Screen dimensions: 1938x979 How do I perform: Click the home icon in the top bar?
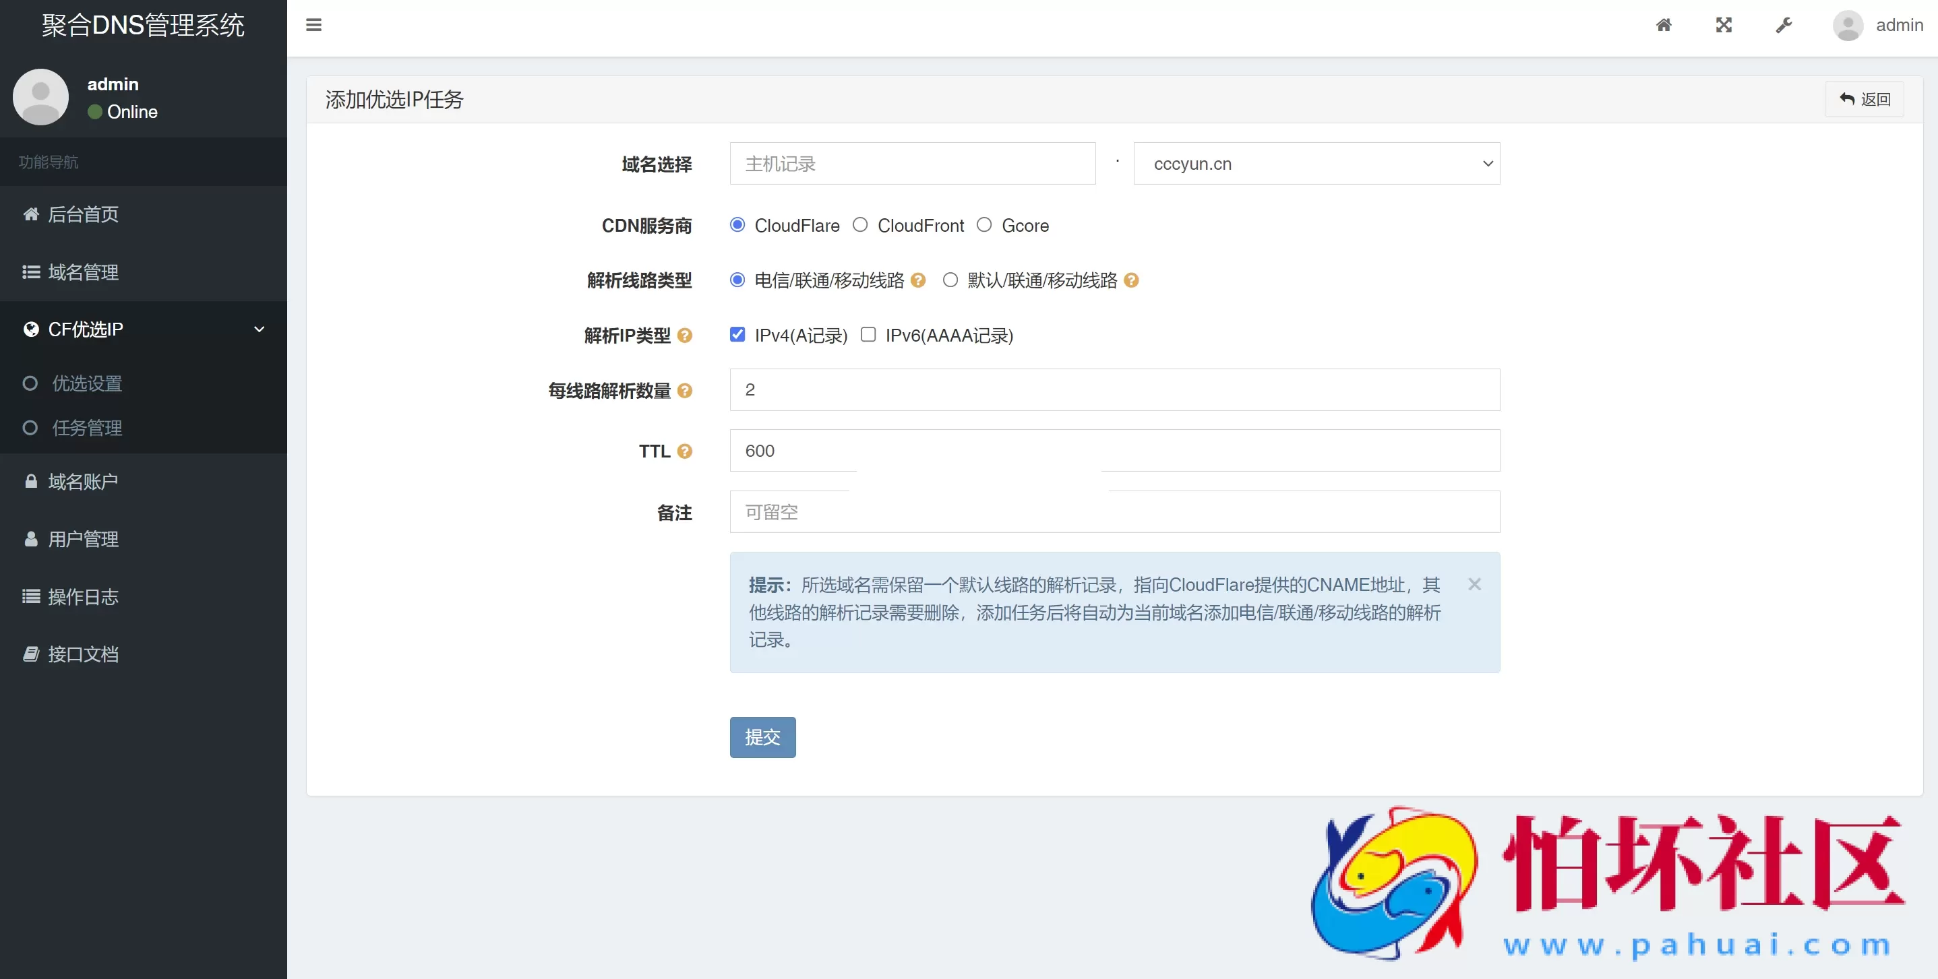click(x=1664, y=25)
